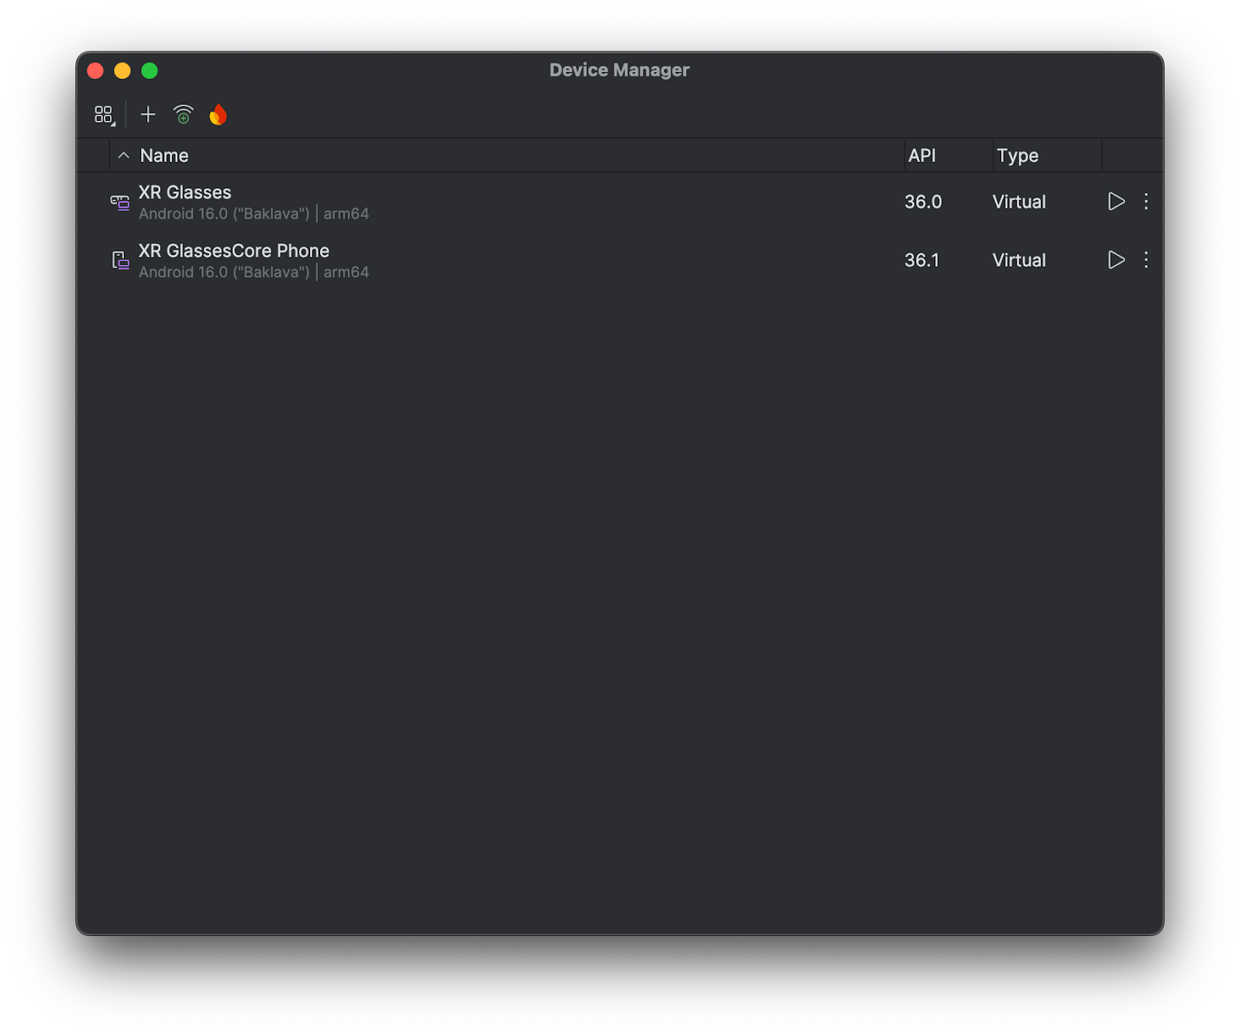Open Firebase device streaming via the flame icon
This screenshot has height=1036, width=1240.
[218, 114]
